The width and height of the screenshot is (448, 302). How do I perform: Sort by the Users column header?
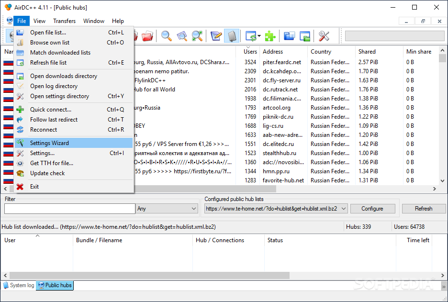click(248, 52)
